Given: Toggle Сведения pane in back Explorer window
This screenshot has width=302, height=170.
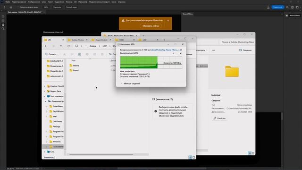Looking at the screenshot, I should [x=245, y=50].
